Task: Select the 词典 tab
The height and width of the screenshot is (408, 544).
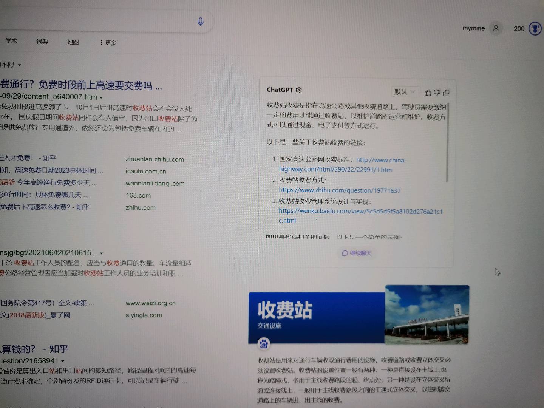Action: coord(42,42)
